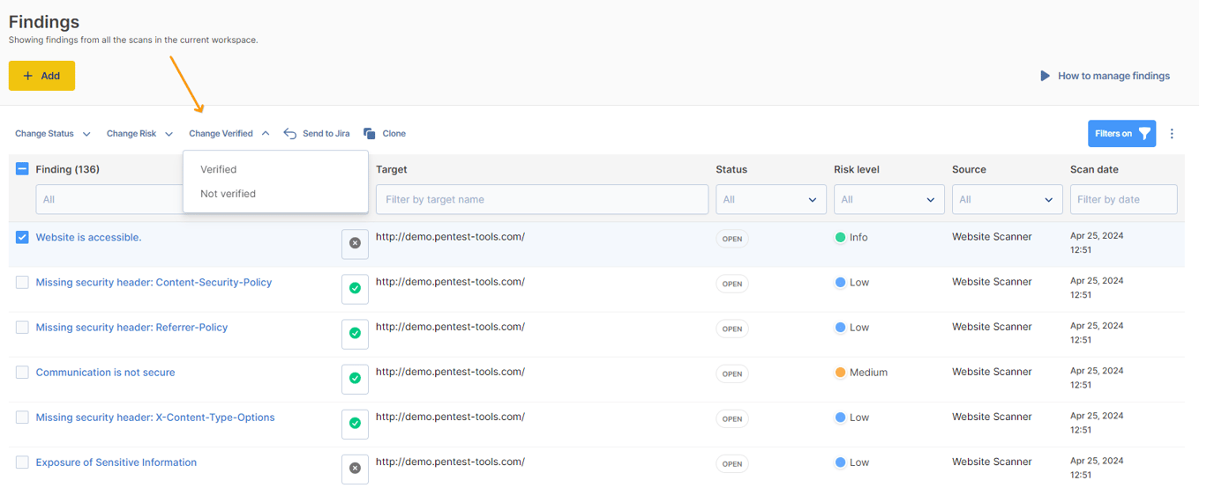Click the play icon beside How to manage findings
This screenshot has width=1207, height=488.
(1045, 76)
